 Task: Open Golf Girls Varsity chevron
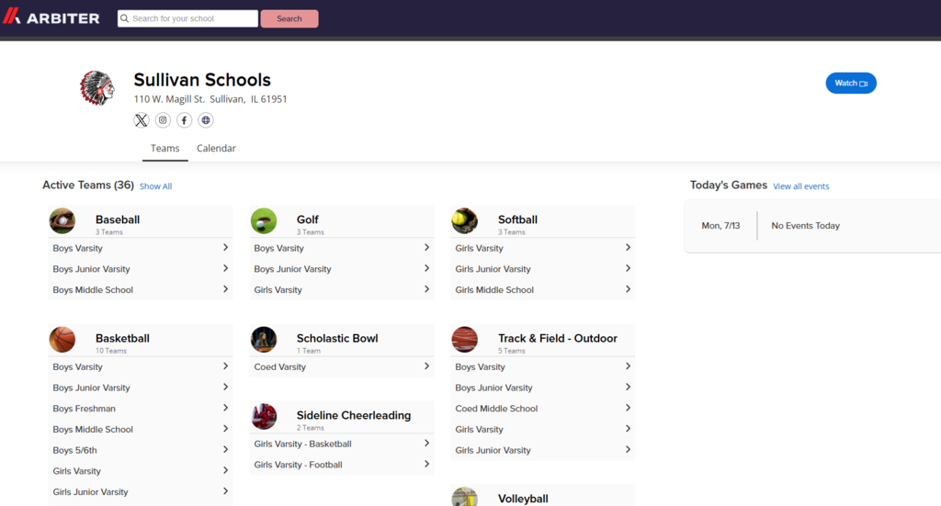pos(426,289)
